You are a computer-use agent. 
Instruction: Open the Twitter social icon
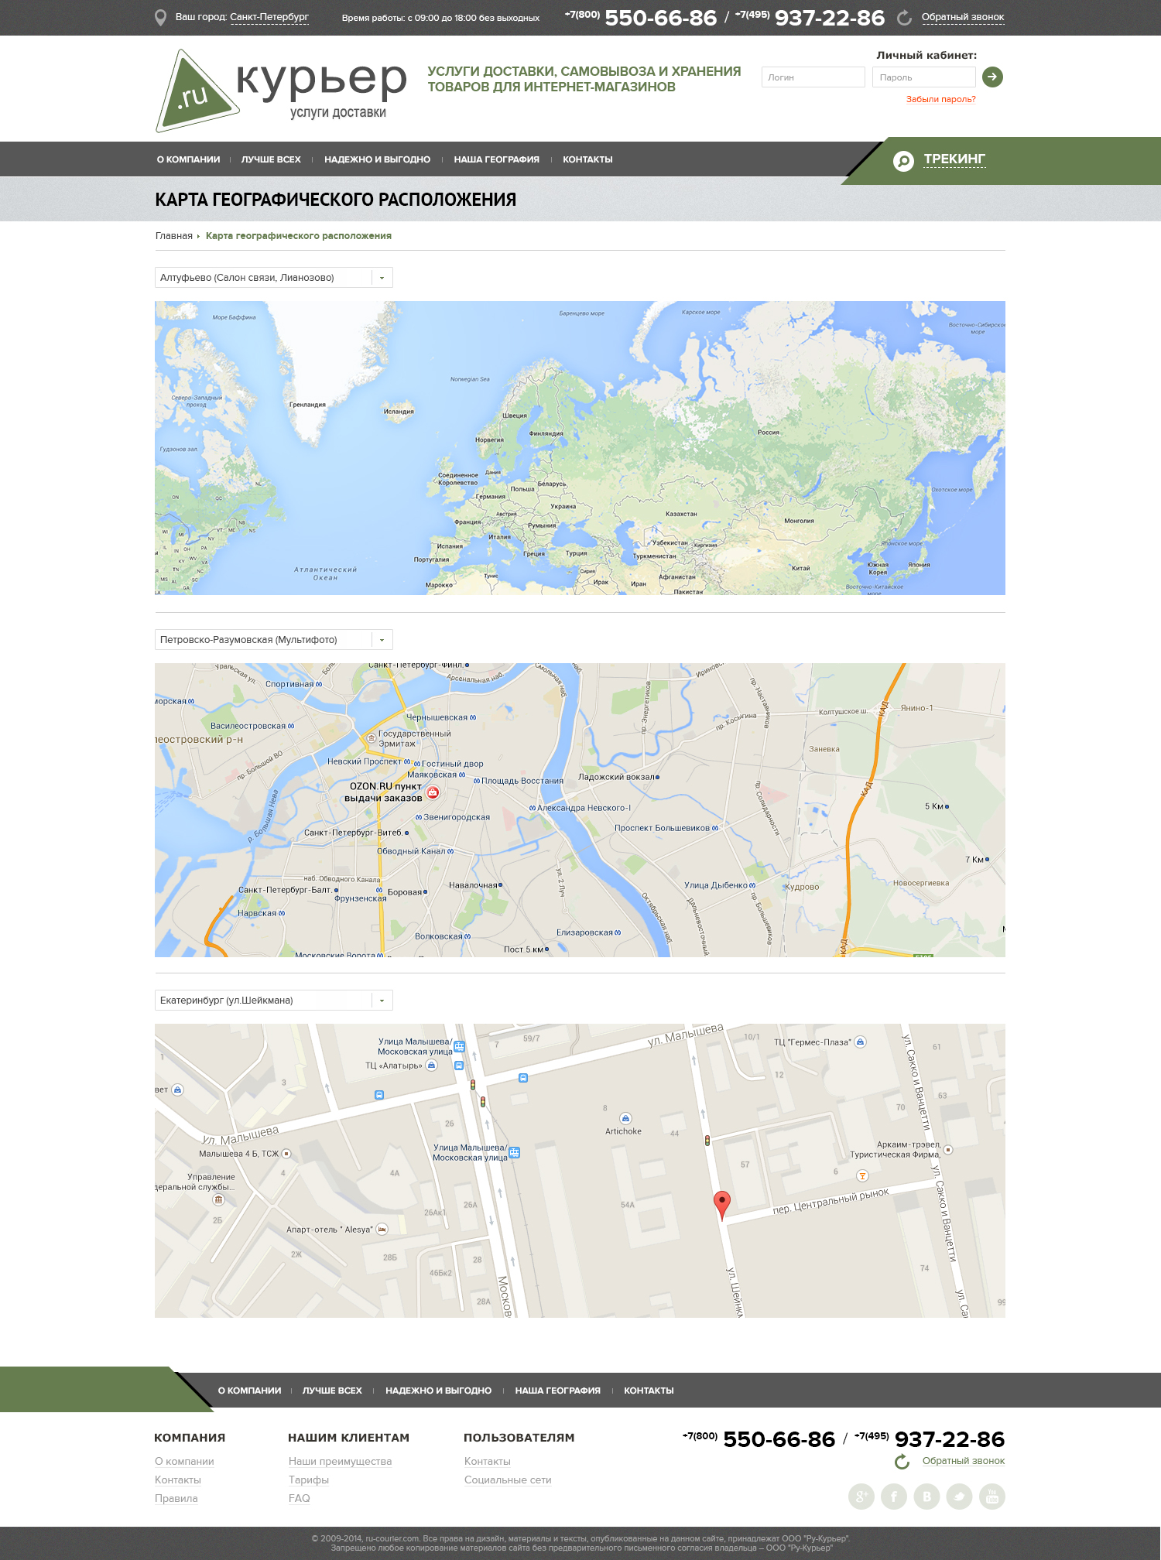[x=959, y=1497]
